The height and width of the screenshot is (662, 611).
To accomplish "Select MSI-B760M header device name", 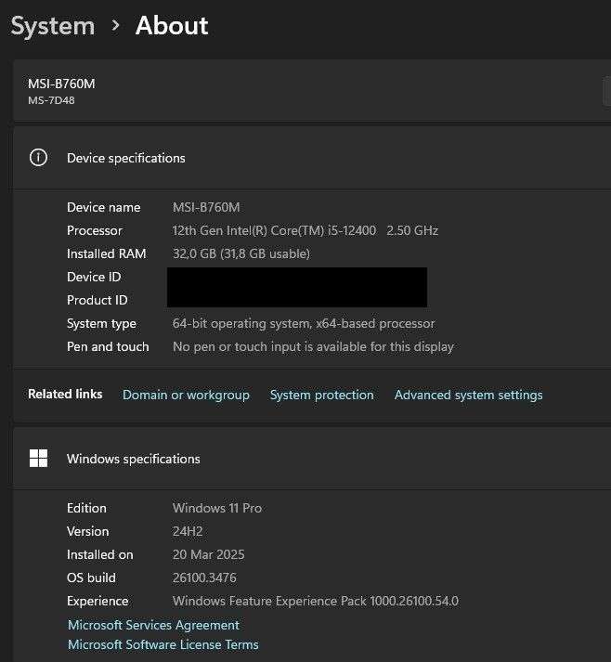I will coord(61,84).
